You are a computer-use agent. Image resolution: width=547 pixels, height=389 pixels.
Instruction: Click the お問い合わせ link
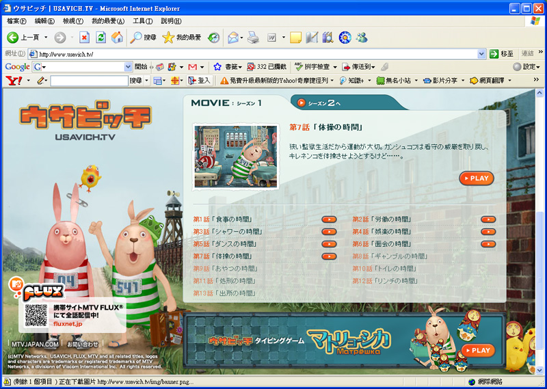[83, 344]
